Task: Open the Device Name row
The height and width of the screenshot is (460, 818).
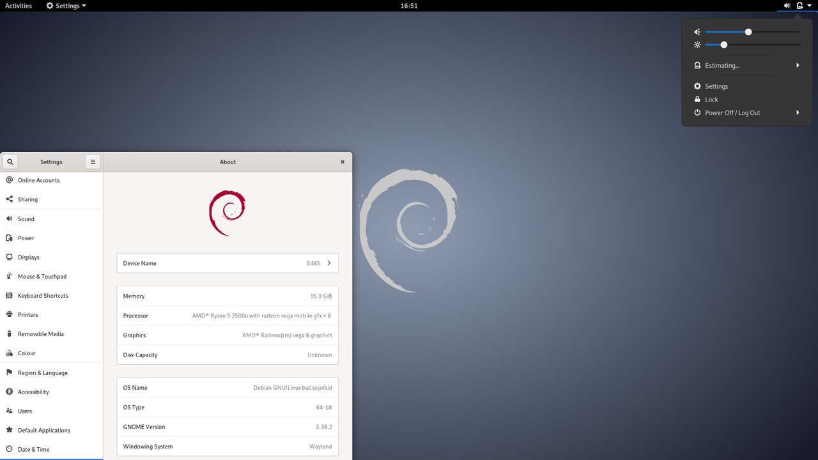Action: [228, 263]
